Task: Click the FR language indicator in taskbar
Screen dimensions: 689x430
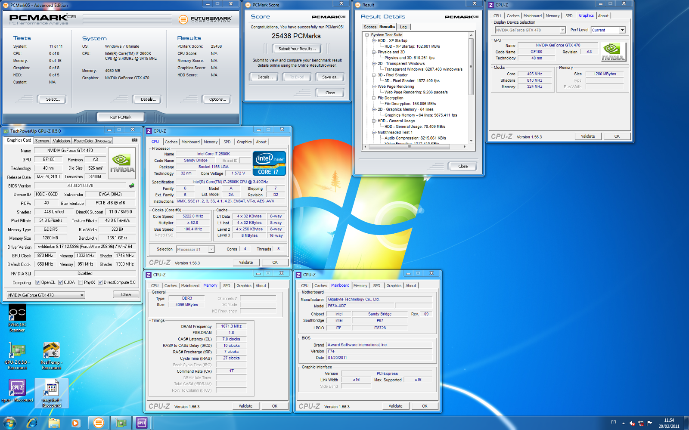Action: click(x=614, y=422)
